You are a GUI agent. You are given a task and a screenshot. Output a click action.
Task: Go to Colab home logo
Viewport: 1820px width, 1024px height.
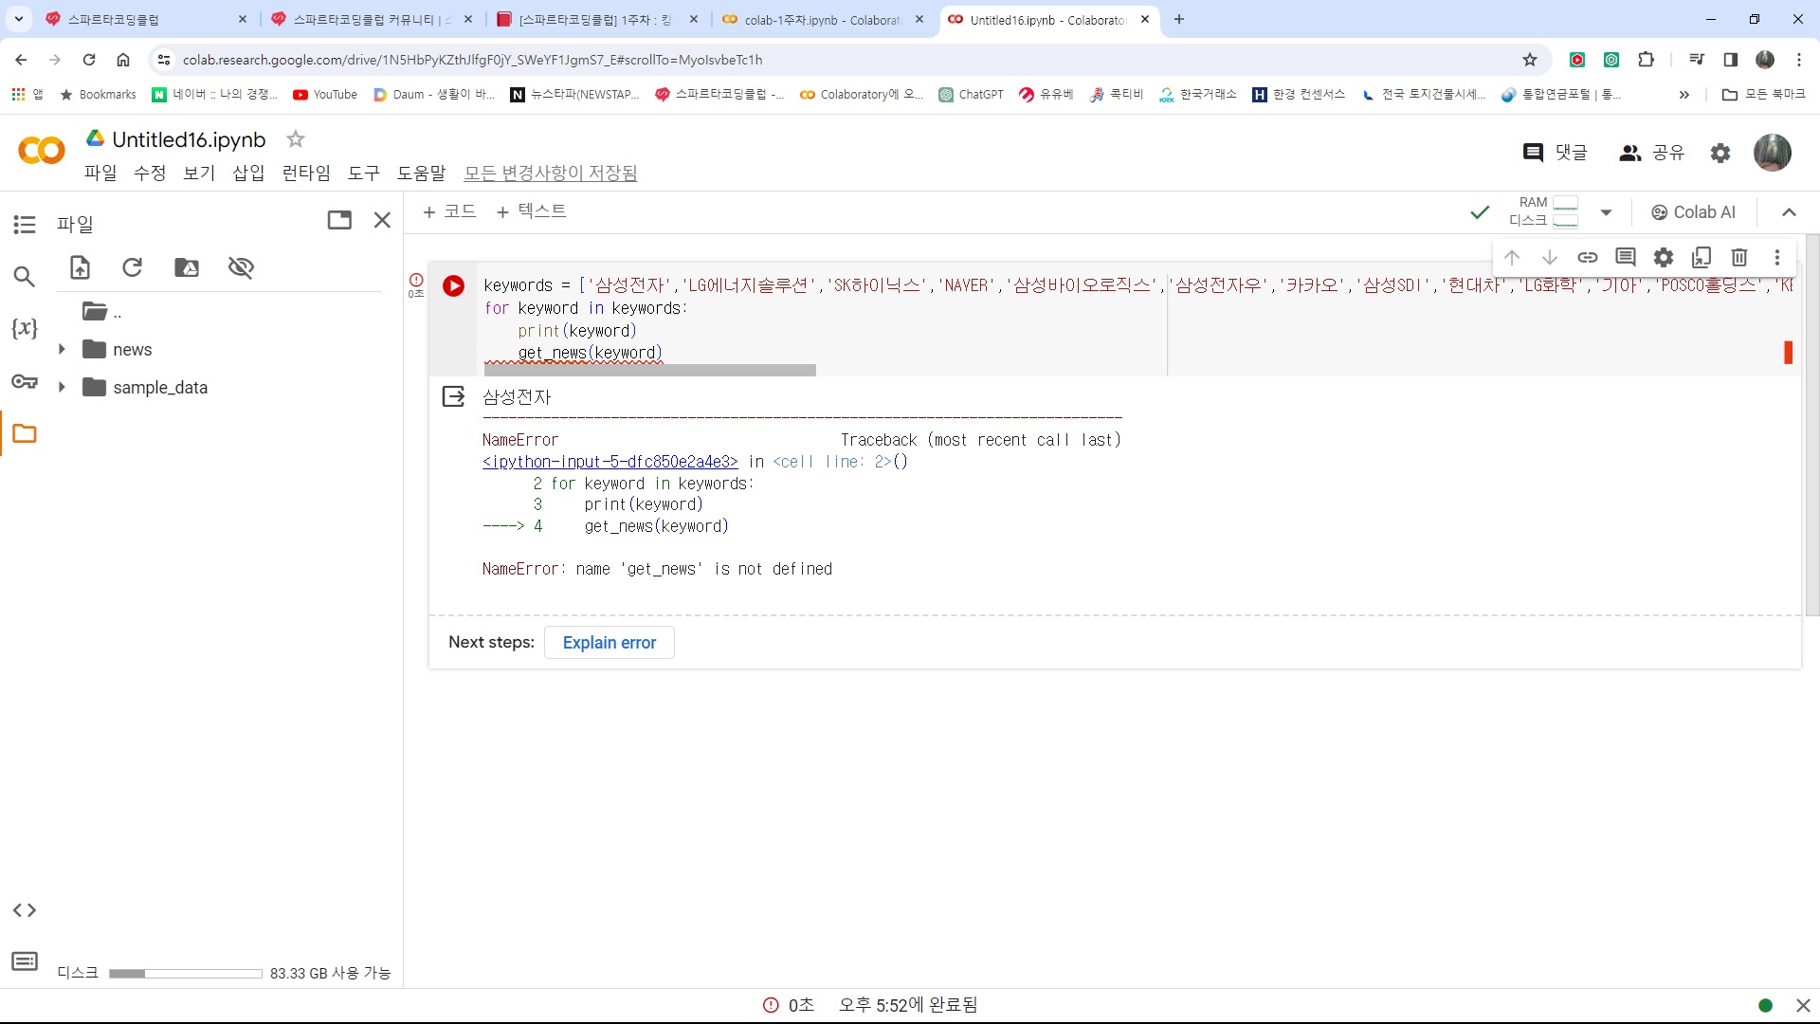(x=42, y=151)
